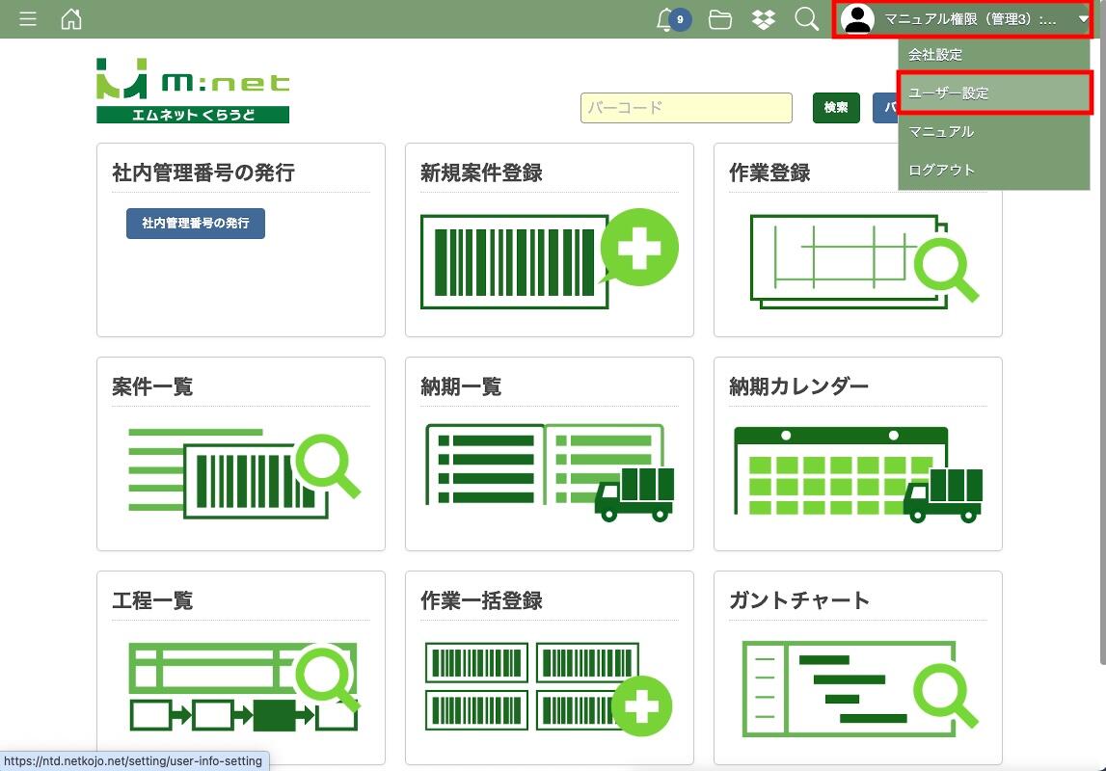
Task: Click the folder icon in header
Action: click(720, 19)
